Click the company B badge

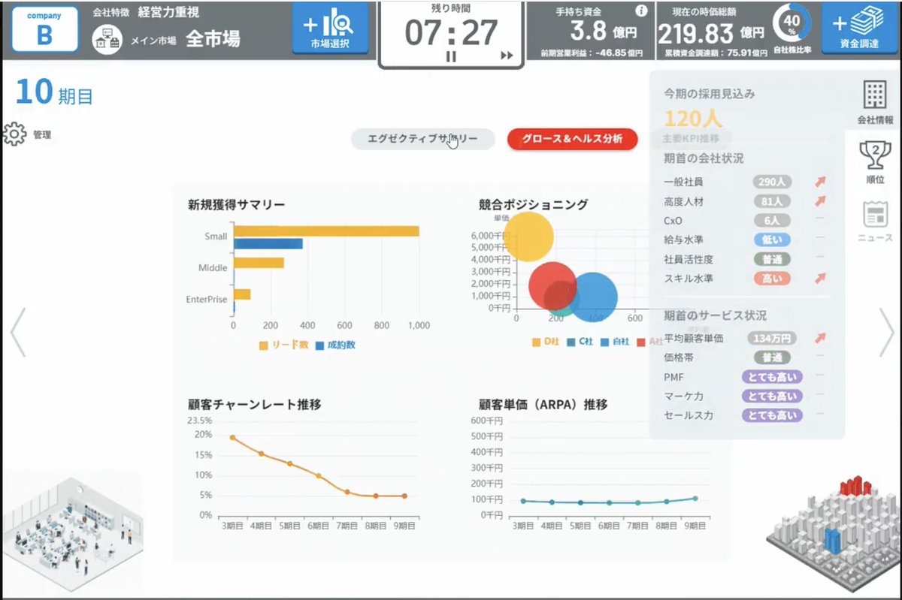44,29
